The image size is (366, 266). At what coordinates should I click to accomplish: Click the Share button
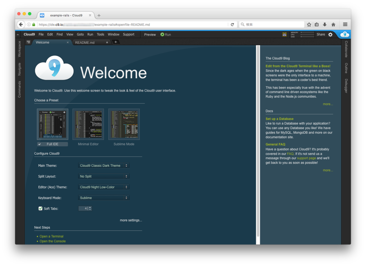[321, 35]
